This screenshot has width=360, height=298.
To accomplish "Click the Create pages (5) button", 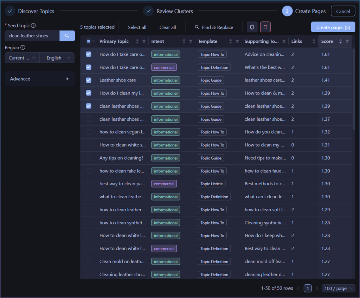I will click(333, 27).
